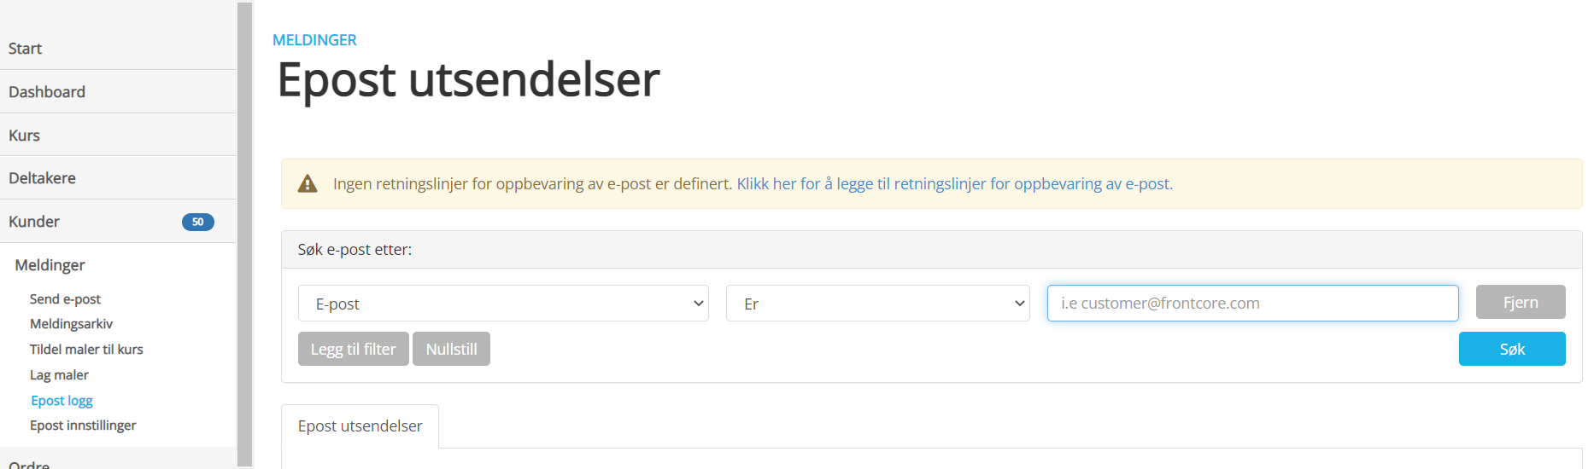Open the Kurs sidebar section

pos(25,136)
